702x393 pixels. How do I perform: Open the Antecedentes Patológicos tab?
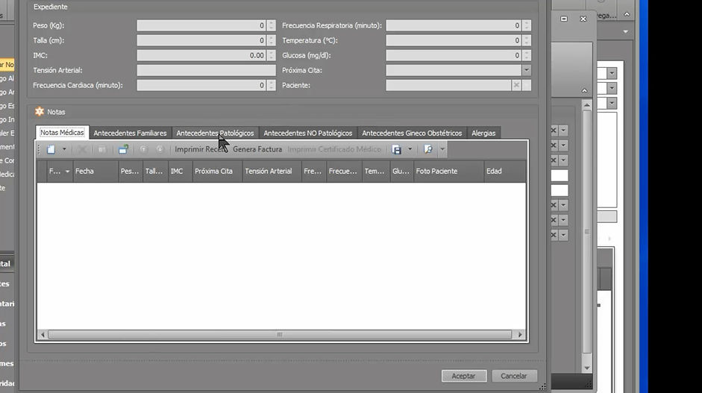click(x=215, y=133)
